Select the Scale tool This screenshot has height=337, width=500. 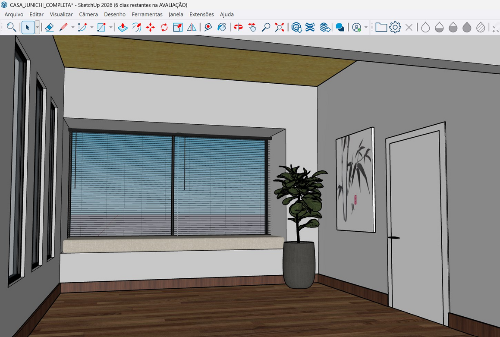tap(178, 28)
